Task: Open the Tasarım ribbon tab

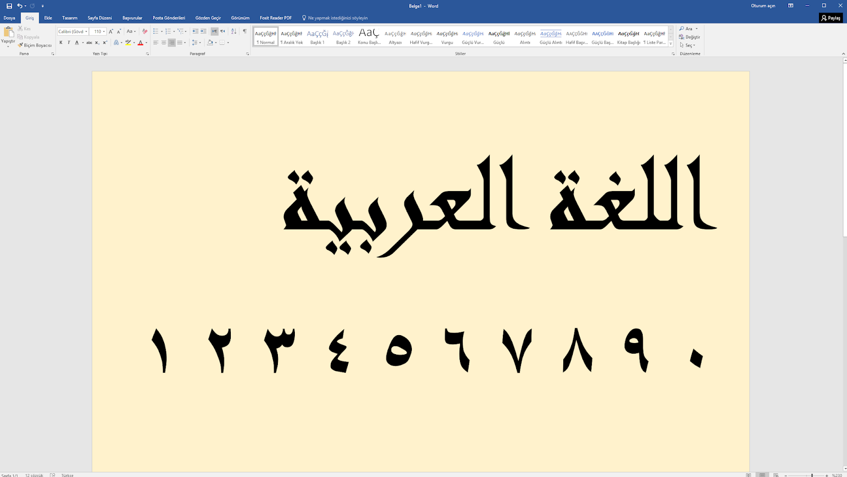Action: pyautogui.click(x=69, y=17)
